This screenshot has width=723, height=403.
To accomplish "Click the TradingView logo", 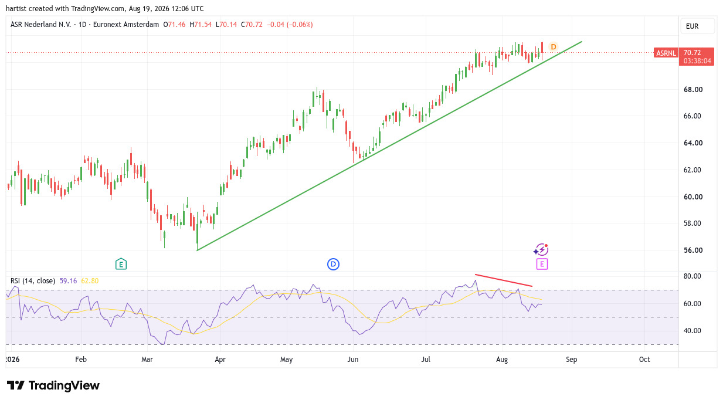I will [x=53, y=385].
